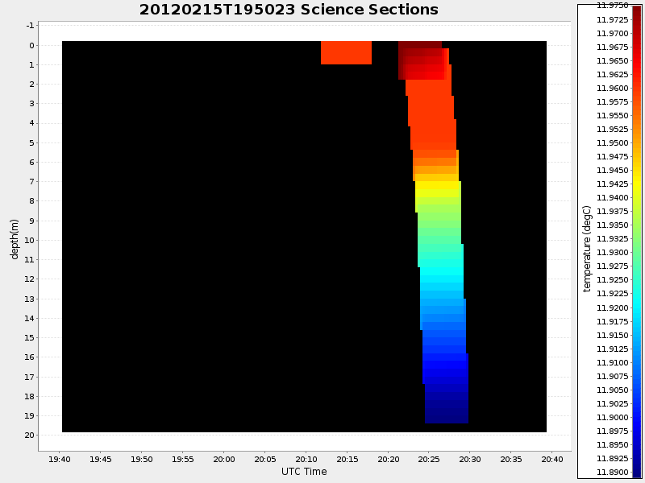Click the depth tick label 20
Image resolution: width=645 pixels, height=483 pixels.
29,436
